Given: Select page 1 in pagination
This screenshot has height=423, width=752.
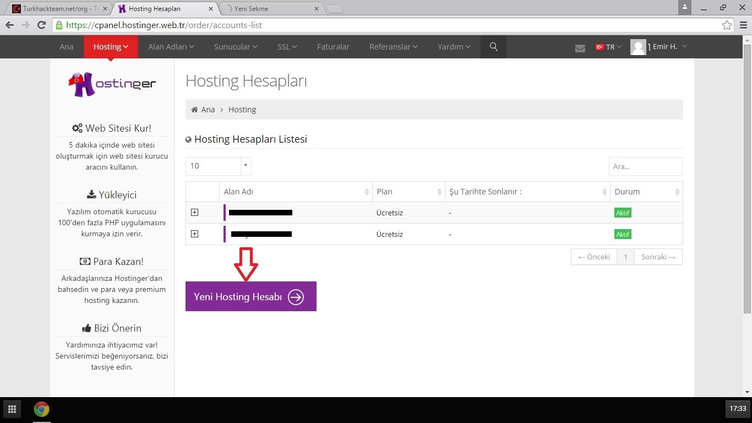Looking at the screenshot, I should coord(625,257).
